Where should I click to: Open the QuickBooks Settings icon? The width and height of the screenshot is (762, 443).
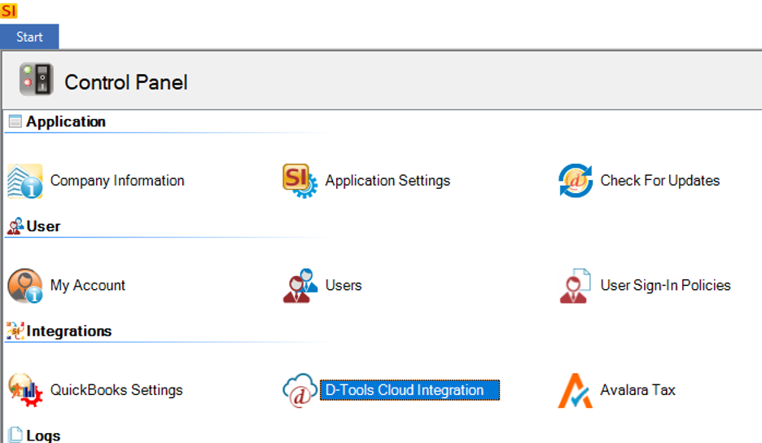[x=24, y=390]
